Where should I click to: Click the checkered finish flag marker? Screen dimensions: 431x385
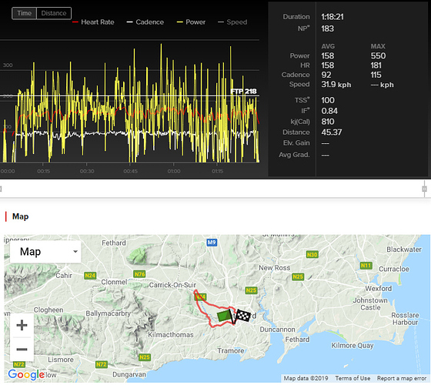(242, 316)
